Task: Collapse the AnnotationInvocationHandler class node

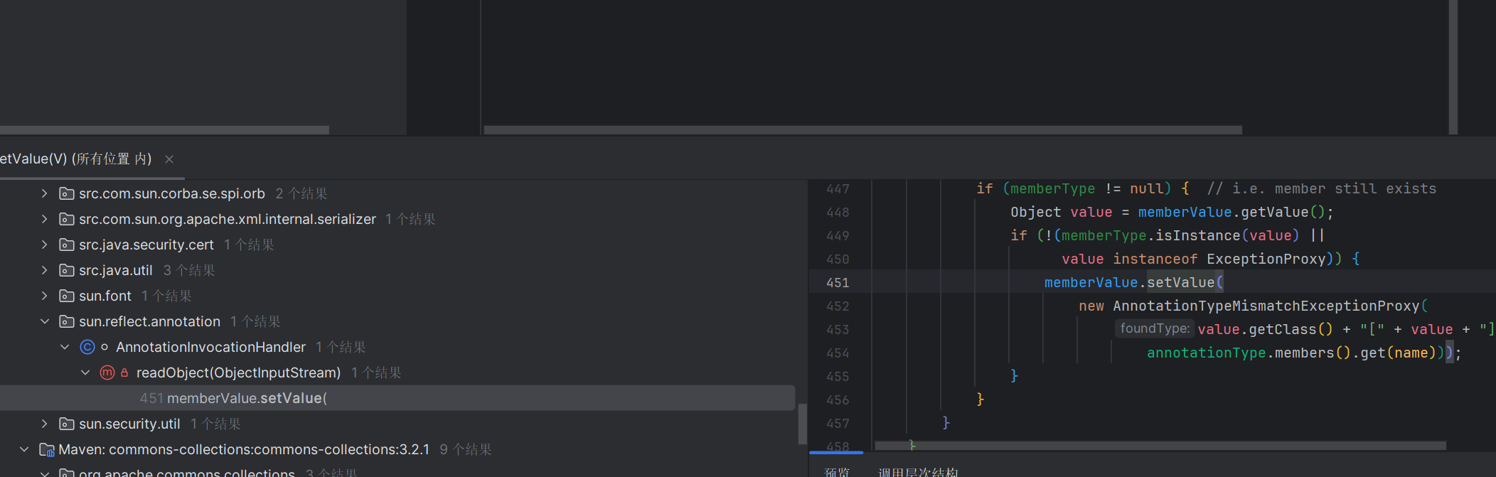Action: 65,347
